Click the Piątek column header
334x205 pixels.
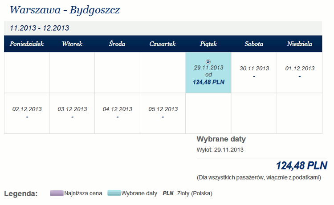pos(208,44)
